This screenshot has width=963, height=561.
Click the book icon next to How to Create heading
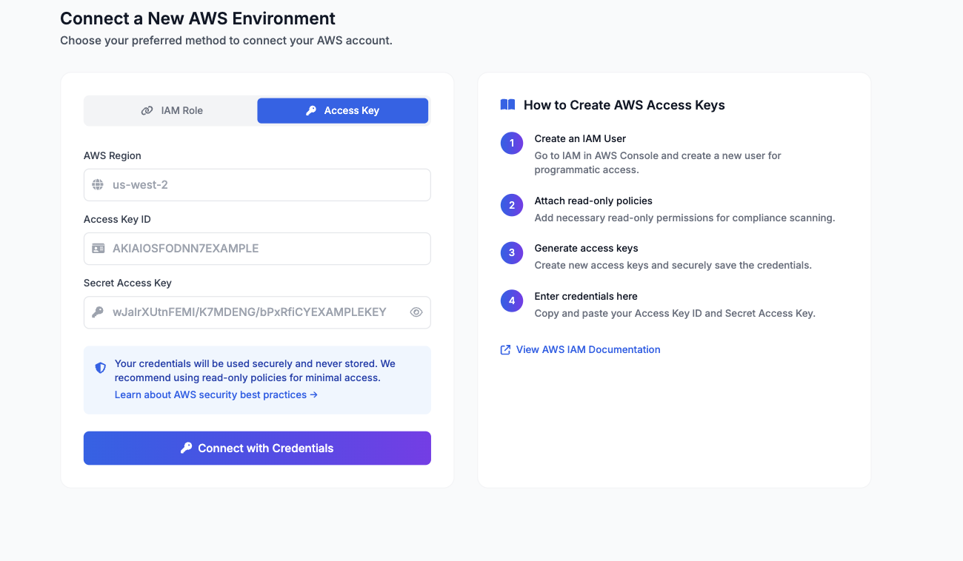coord(507,105)
